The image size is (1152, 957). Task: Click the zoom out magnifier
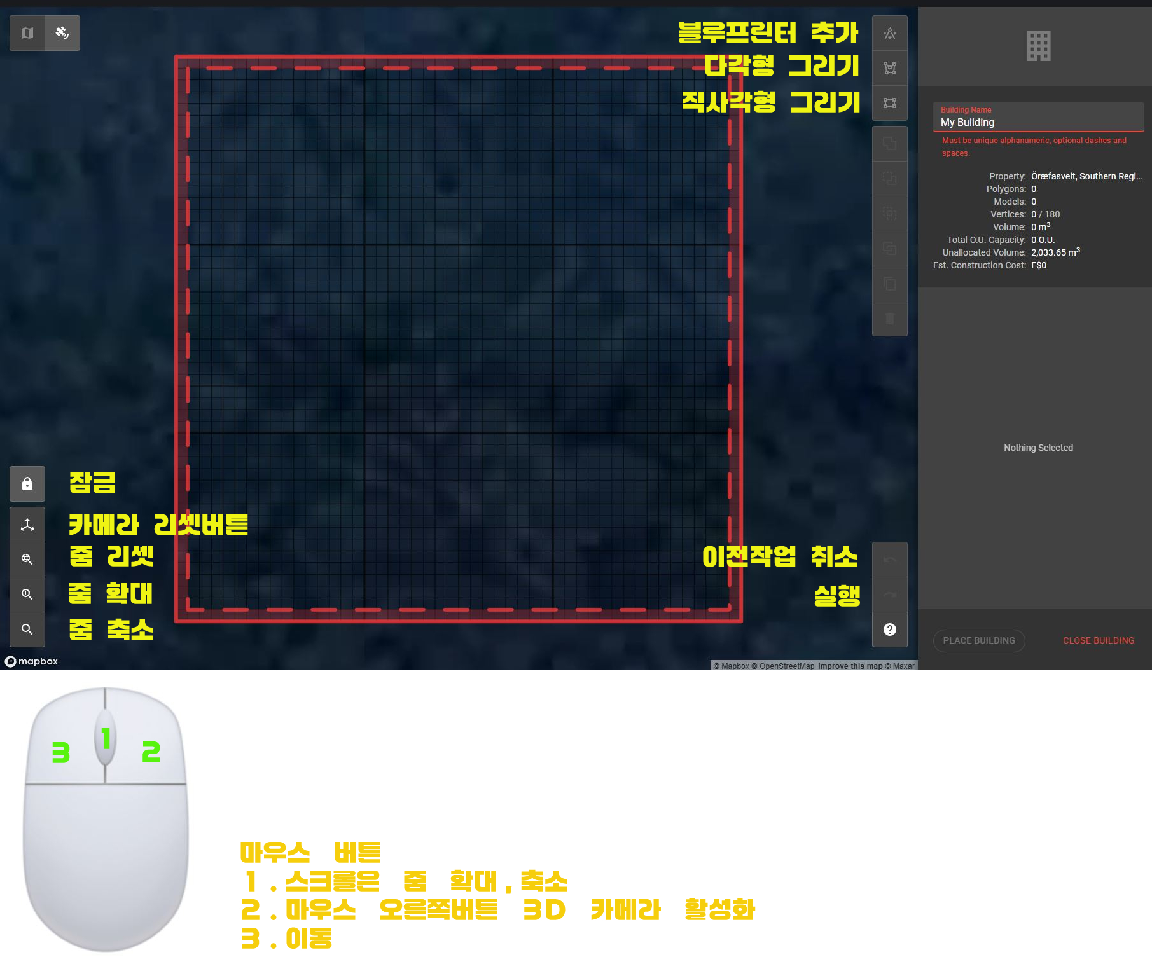pyautogui.click(x=27, y=630)
